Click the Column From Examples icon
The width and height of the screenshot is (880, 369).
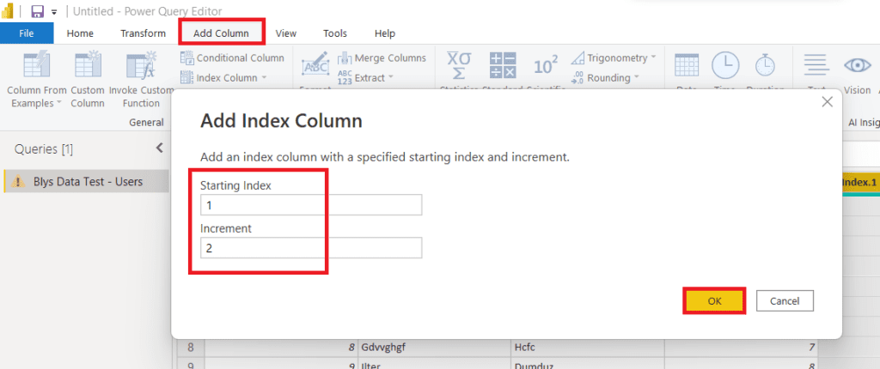pos(36,64)
